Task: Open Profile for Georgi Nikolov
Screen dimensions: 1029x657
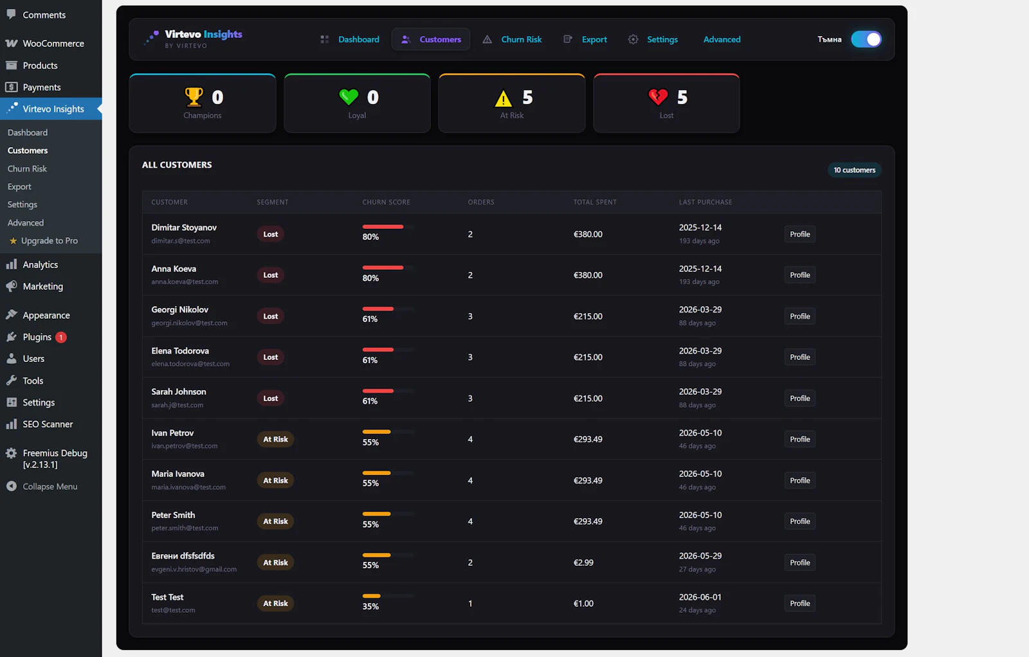Action: pos(800,316)
